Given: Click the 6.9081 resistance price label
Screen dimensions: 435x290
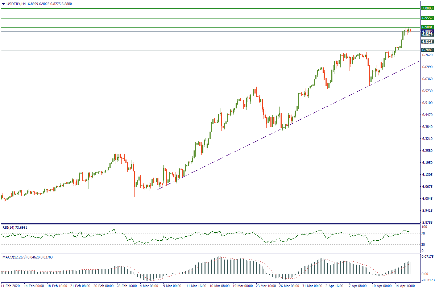Looking at the screenshot, I should tap(427, 27).
